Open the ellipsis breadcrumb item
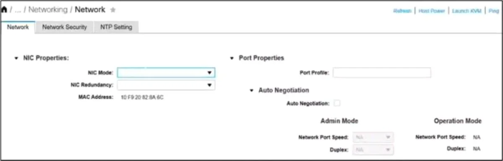The width and height of the screenshot is (503, 161). (18, 10)
